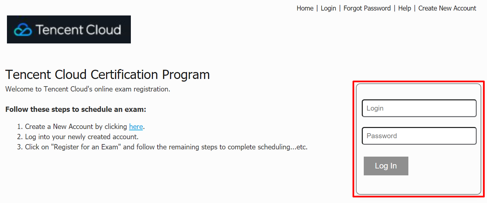Open the Login link in top navigation

tap(328, 8)
